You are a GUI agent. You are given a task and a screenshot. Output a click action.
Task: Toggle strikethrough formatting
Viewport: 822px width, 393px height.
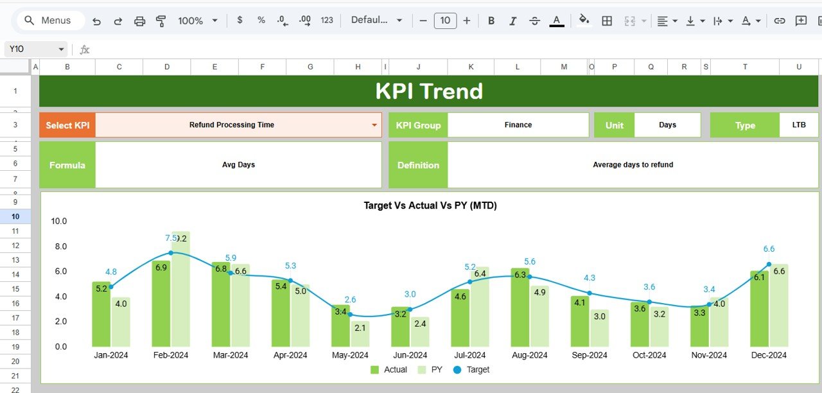coord(534,21)
